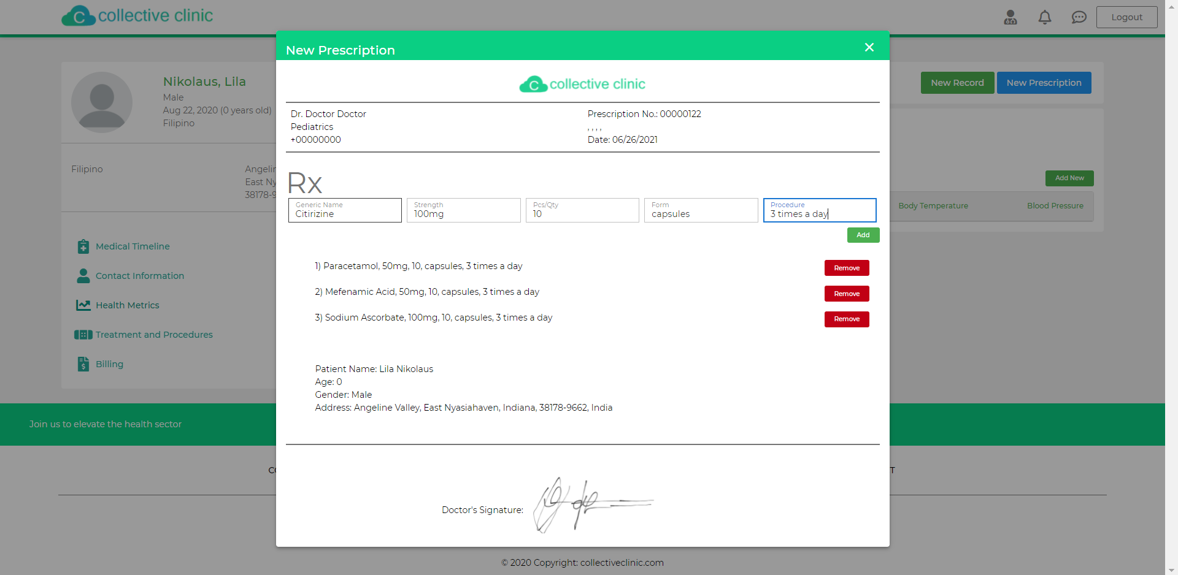The width and height of the screenshot is (1178, 575).
Task: Click the Body Temperature column header
Action: [933, 206]
